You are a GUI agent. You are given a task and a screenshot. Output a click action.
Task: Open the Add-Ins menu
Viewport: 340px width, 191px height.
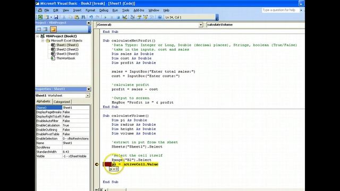coord(139,10)
